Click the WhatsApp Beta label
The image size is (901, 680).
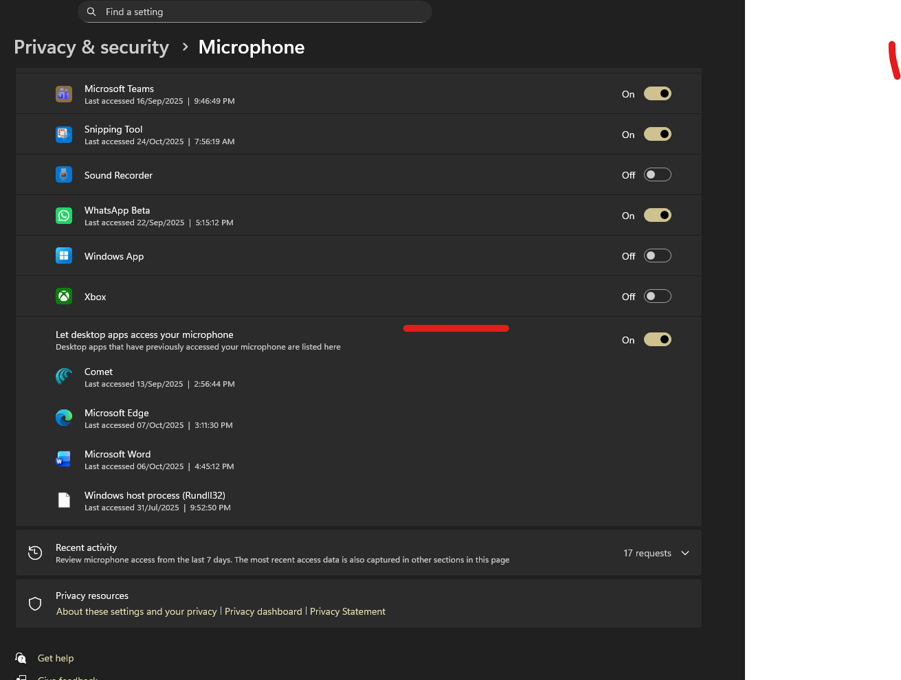pyautogui.click(x=117, y=210)
